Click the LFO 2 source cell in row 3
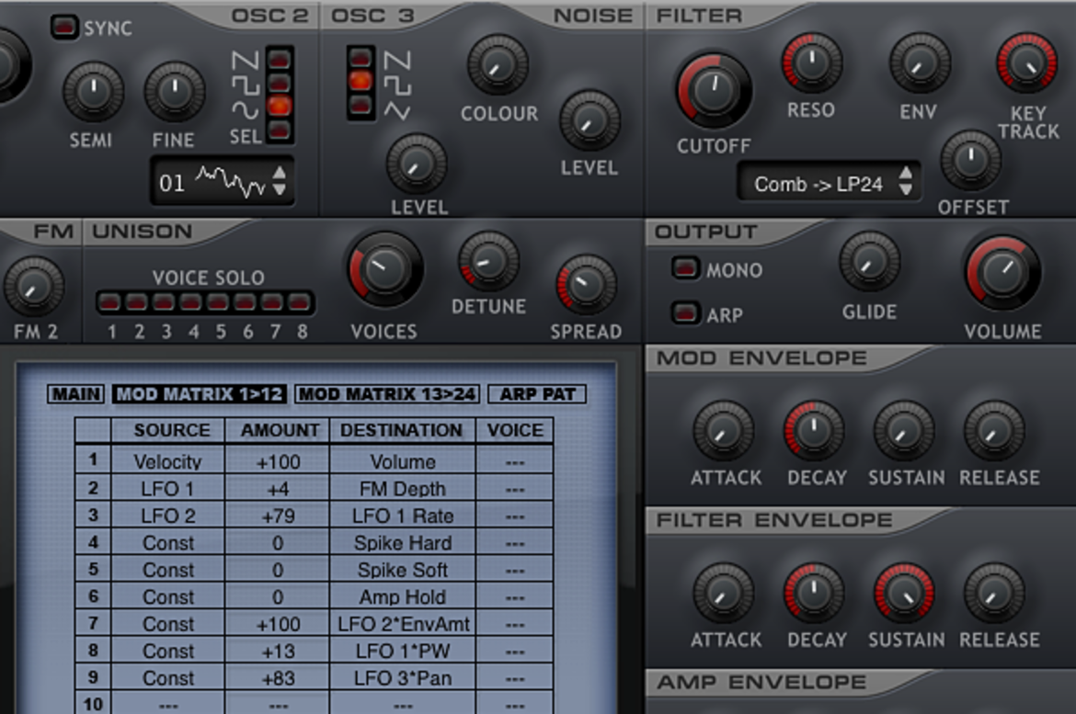 click(167, 516)
